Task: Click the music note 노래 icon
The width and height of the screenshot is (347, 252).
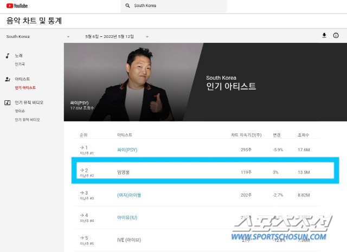Action: tap(8, 56)
